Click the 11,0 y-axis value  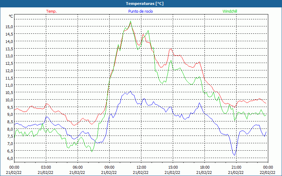pos(9,85)
